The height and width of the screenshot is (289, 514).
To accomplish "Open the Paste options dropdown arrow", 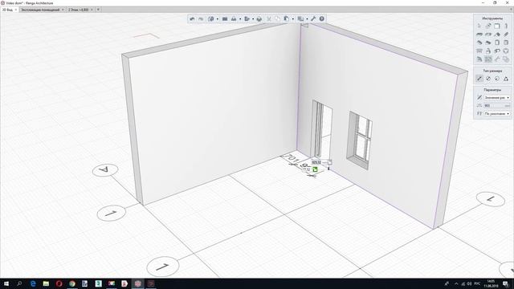I will click(292, 19).
